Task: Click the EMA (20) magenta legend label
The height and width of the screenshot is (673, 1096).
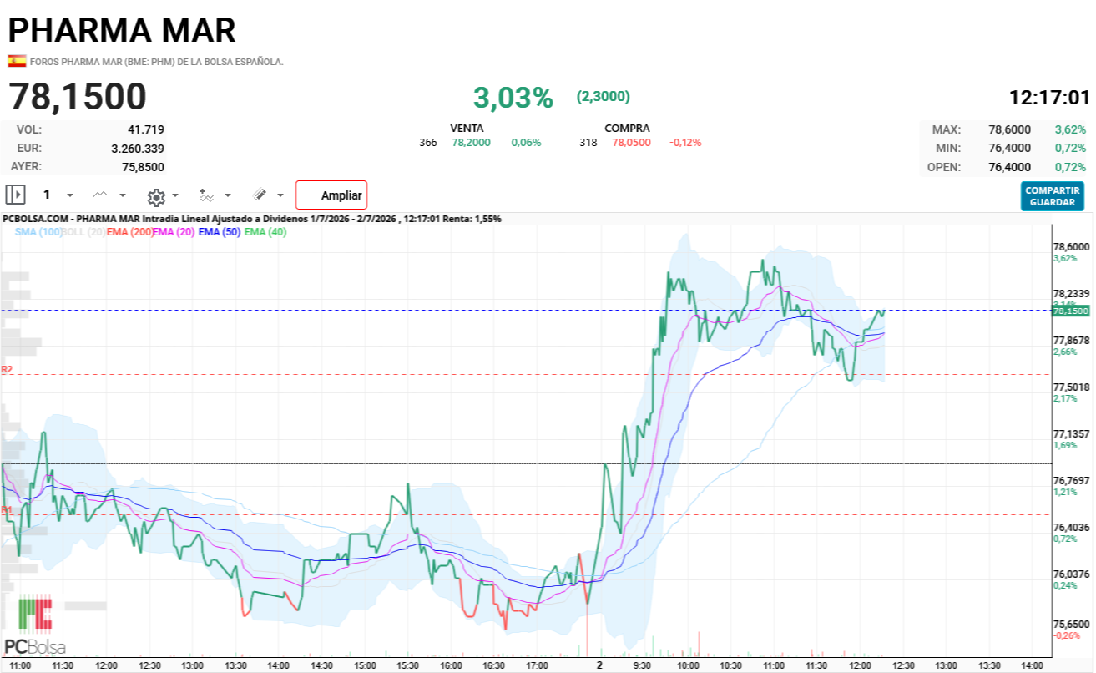Action: pos(174,232)
